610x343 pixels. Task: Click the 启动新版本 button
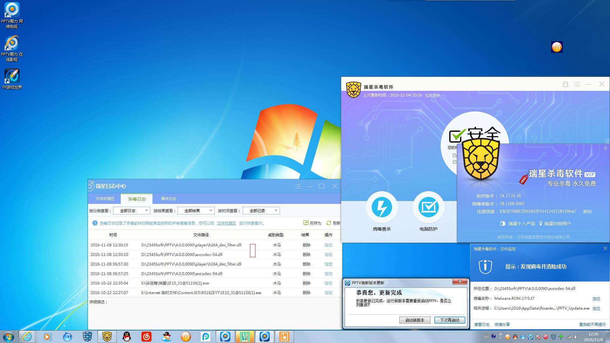tap(415, 320)
